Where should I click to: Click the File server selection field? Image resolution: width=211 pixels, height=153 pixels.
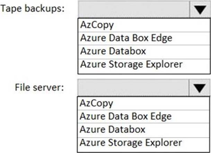(133, 88)
